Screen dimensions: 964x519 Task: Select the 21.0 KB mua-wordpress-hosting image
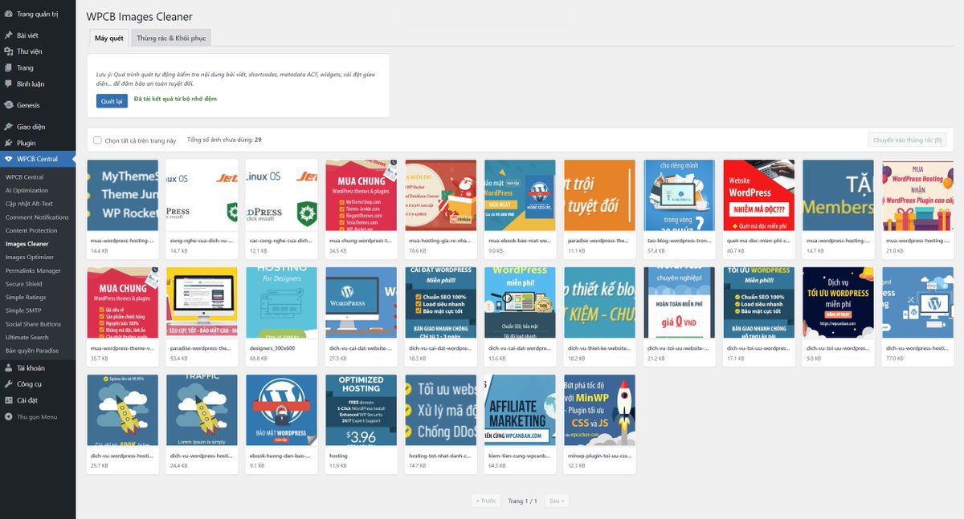coord(917,195)
